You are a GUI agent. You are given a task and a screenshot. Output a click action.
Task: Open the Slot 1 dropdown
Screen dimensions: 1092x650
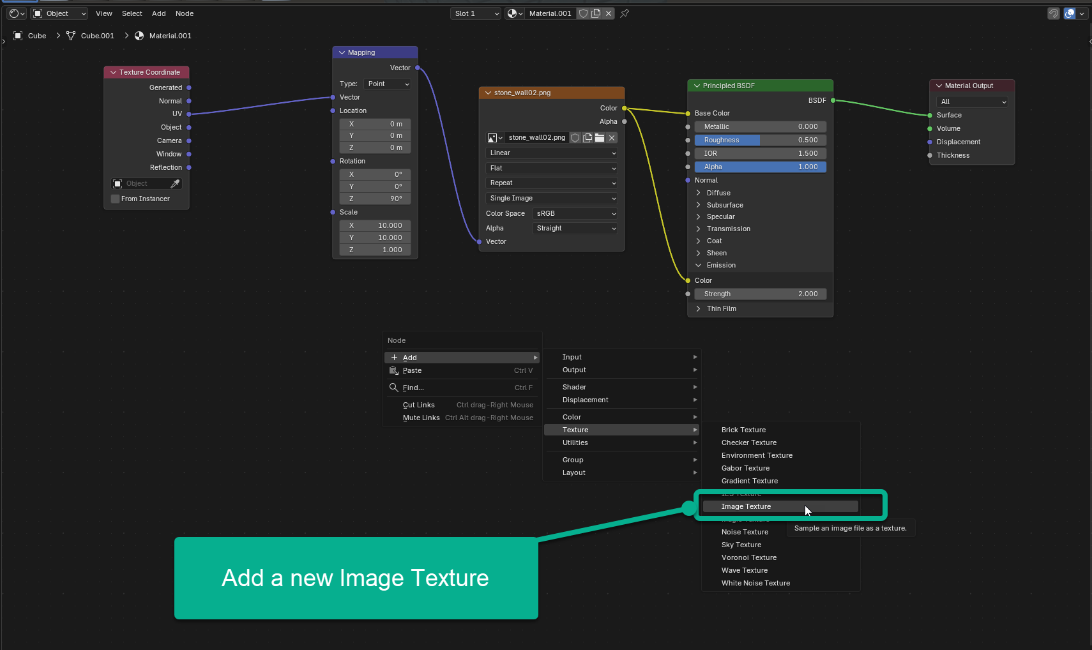[476, 13]
